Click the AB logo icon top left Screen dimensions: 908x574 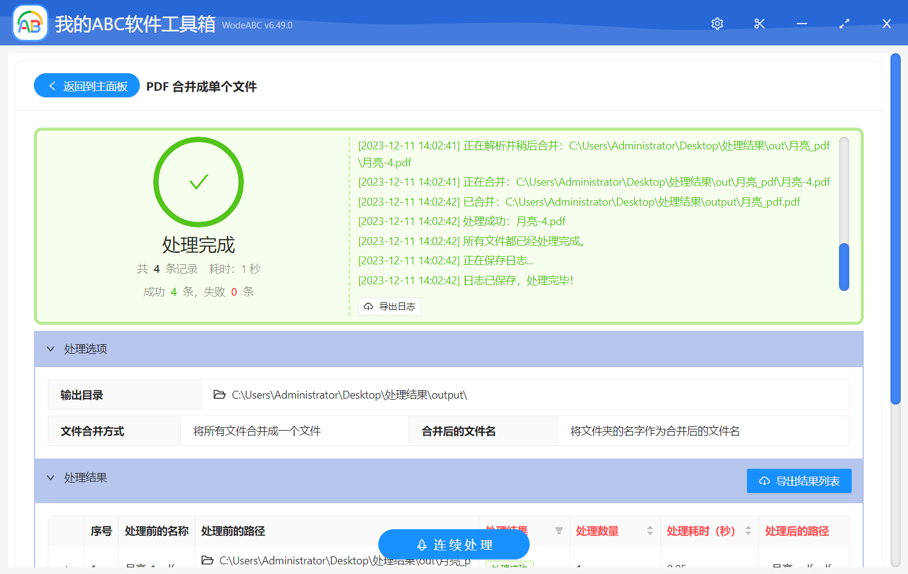[30, 22]
